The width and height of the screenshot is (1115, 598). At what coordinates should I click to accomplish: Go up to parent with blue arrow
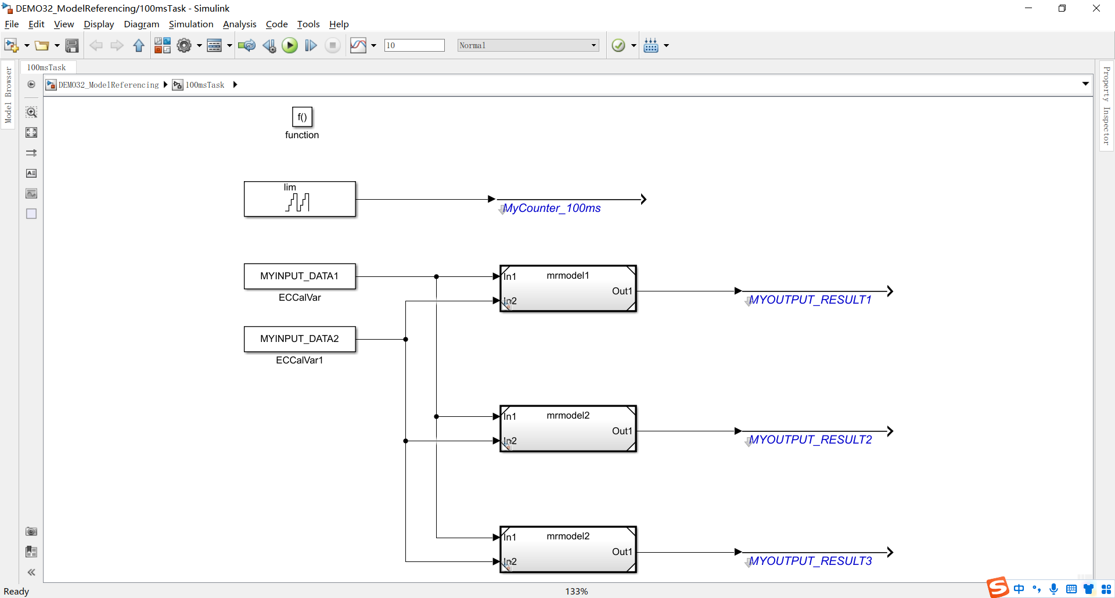click(139, 45)
